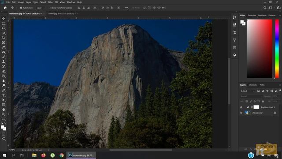The image size is (282, 159).
Task: Toggle filter for type layers
Action: (267, 91)
